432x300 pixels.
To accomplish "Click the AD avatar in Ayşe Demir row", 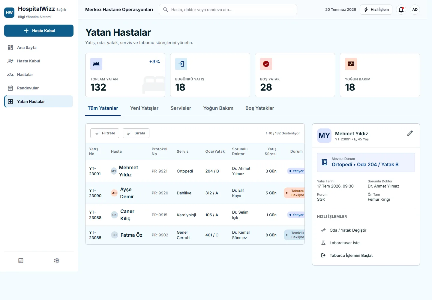I will [114, 193].
